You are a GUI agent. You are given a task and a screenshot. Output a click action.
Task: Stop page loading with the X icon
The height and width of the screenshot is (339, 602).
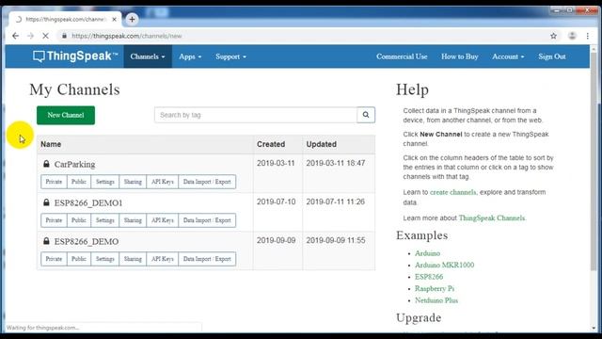[45, 36]
